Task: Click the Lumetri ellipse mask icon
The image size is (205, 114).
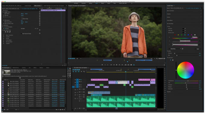Action: click(x=6, y=32)
